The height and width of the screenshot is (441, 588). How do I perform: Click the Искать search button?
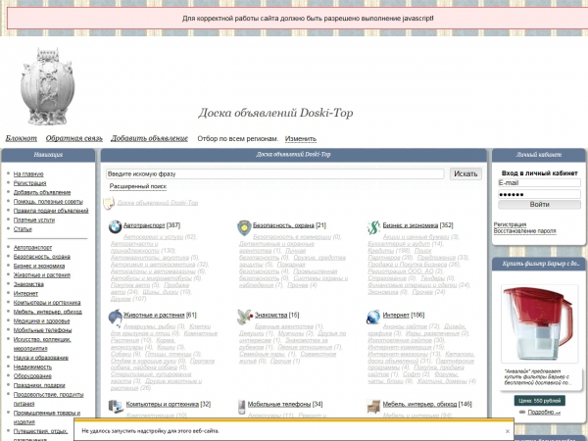[465, 174]
